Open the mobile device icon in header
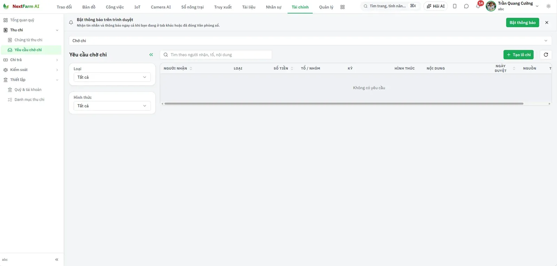Image resolution: width=557 pixels, height=266 pixels. [x=455, y=6]
